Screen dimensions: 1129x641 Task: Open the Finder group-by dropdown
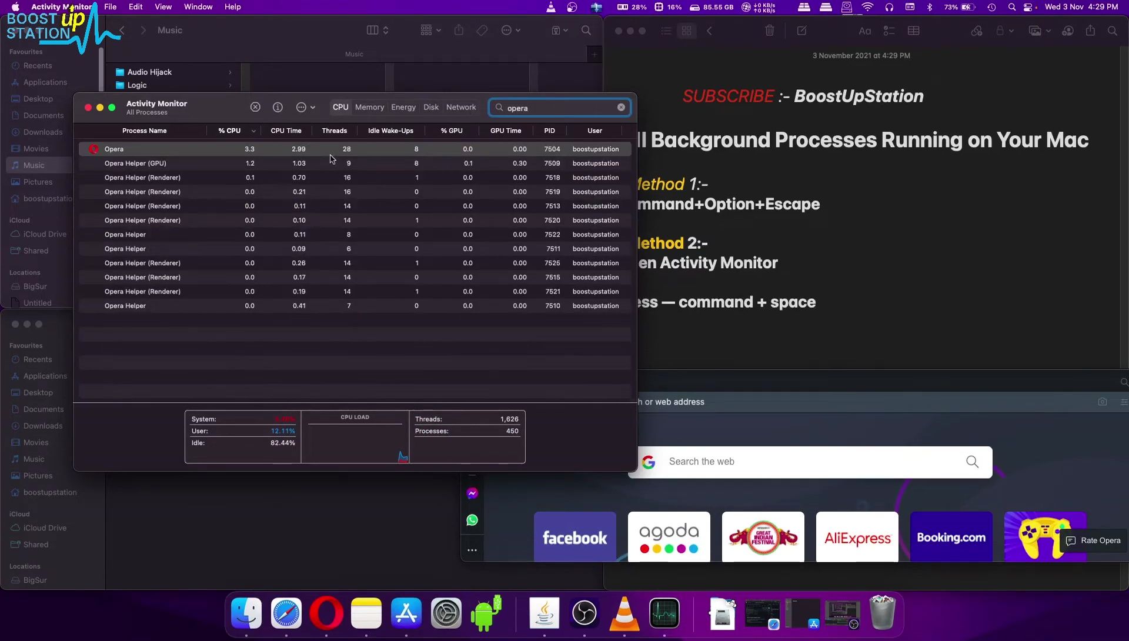(x=430, y=31)
